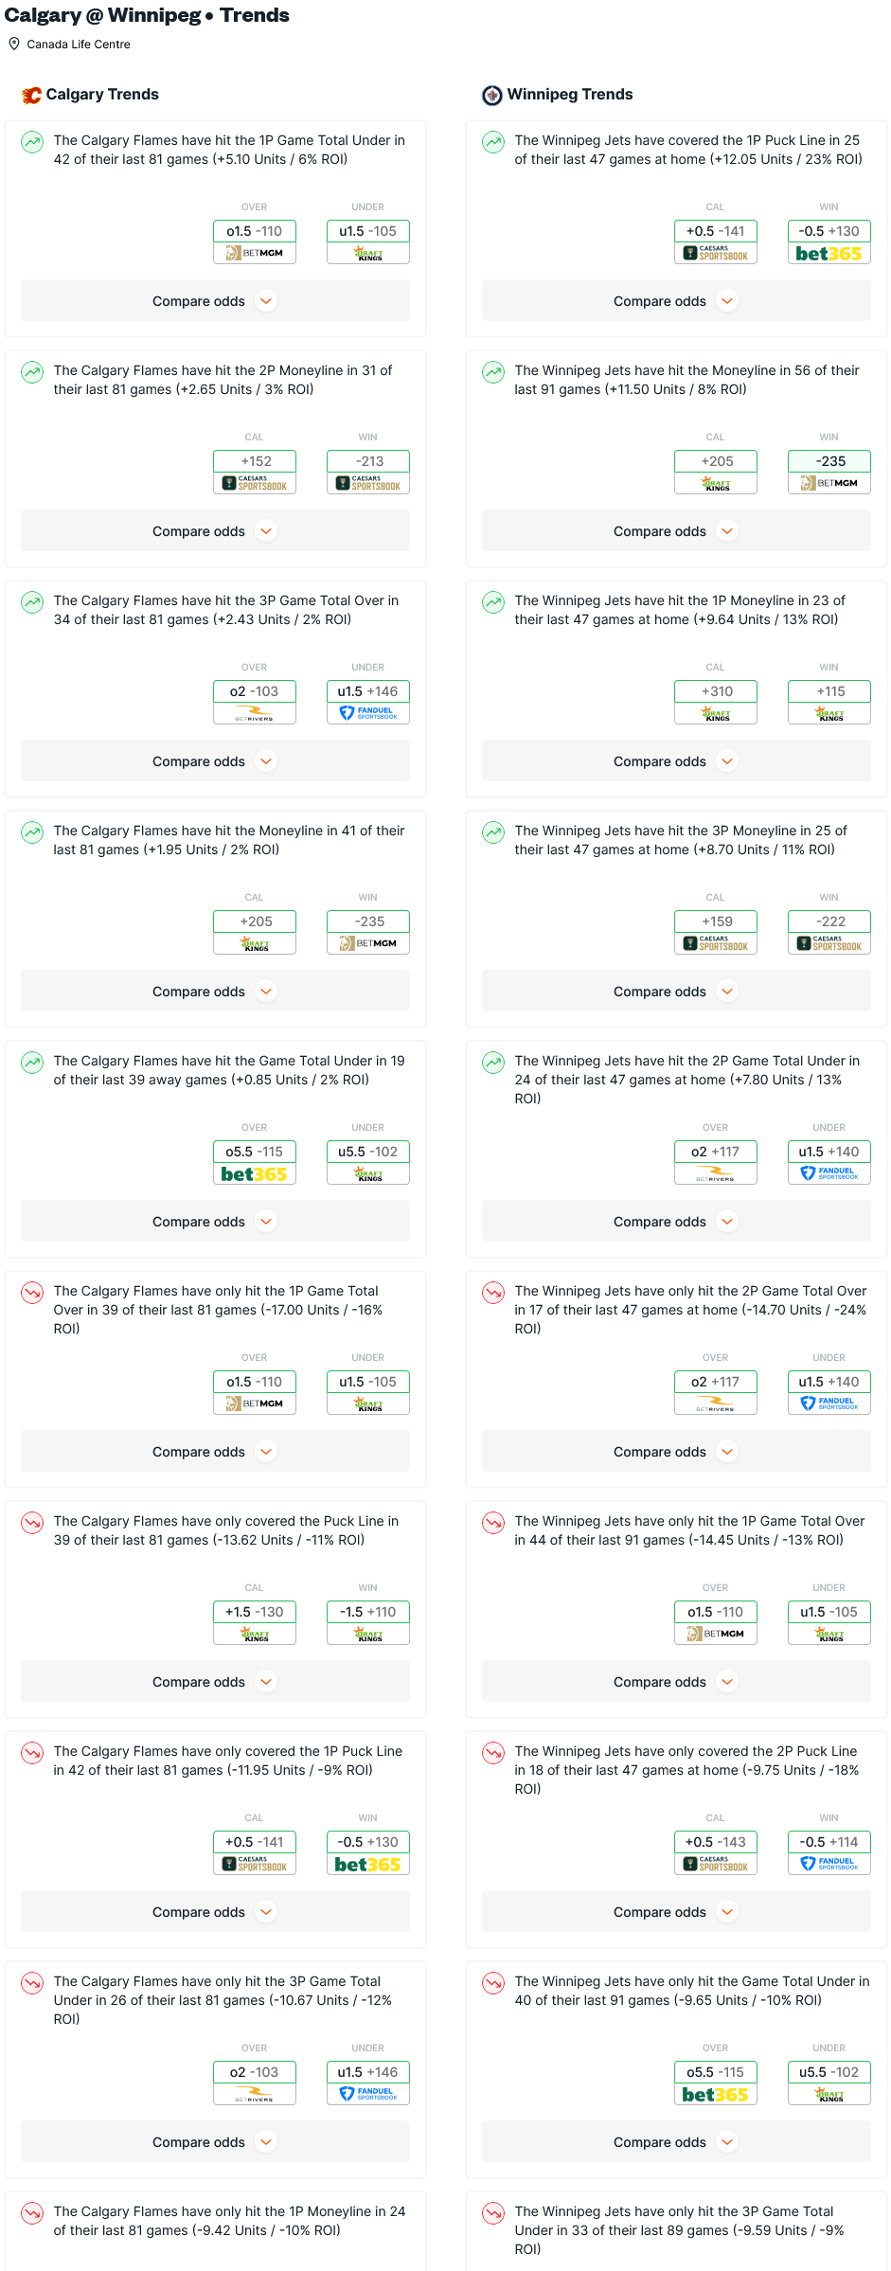Viewport: 891px width, 2271px height.
Task: Click Caesars Sportsbook logo under Calgary 2P +152
Action: 255,483
